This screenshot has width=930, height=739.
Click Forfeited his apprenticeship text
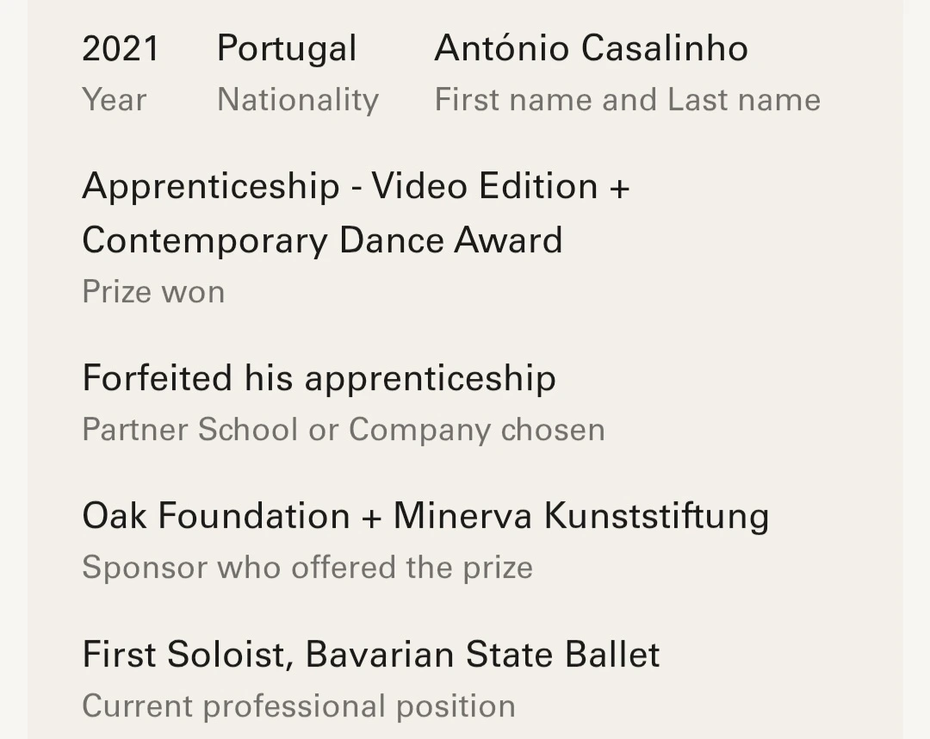point(319,379)
